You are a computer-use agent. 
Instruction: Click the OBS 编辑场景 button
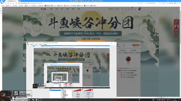coord(78,95)
